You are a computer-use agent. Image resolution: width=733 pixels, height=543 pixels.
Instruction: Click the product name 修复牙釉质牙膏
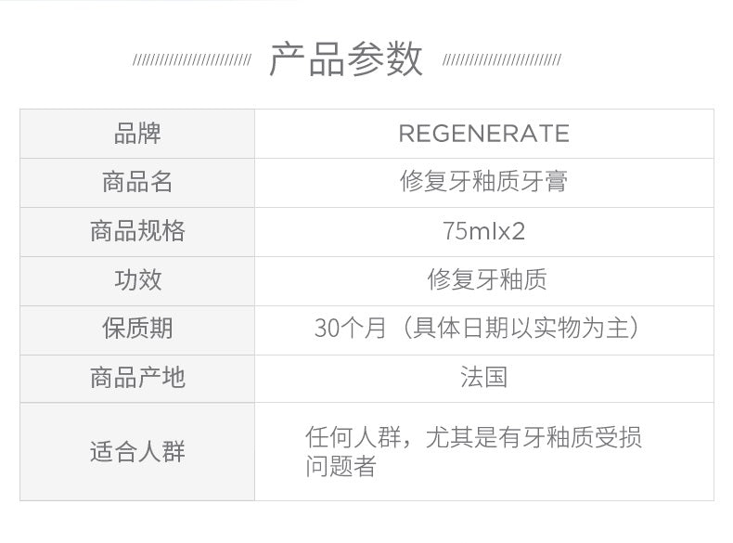point(483,182)
